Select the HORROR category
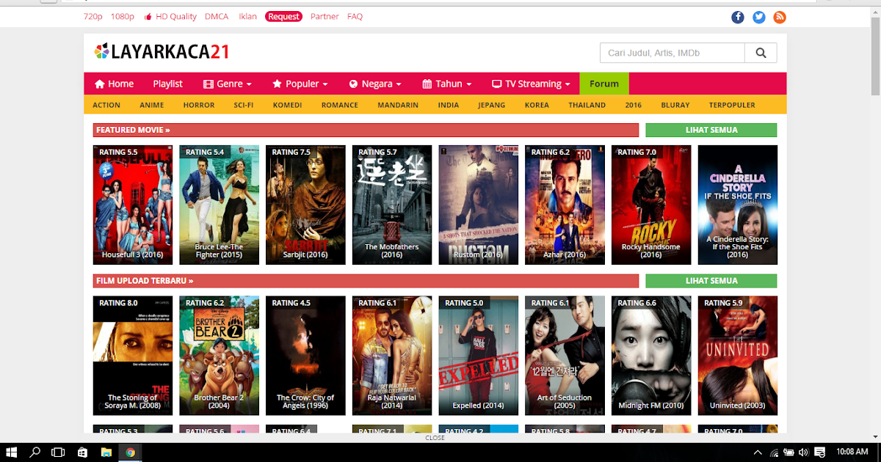Screen dimensions: 881x462 199,105
